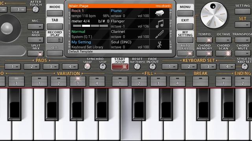Open the Menu button
Viewport: 252px width, 141px height.
pos(185,13)
